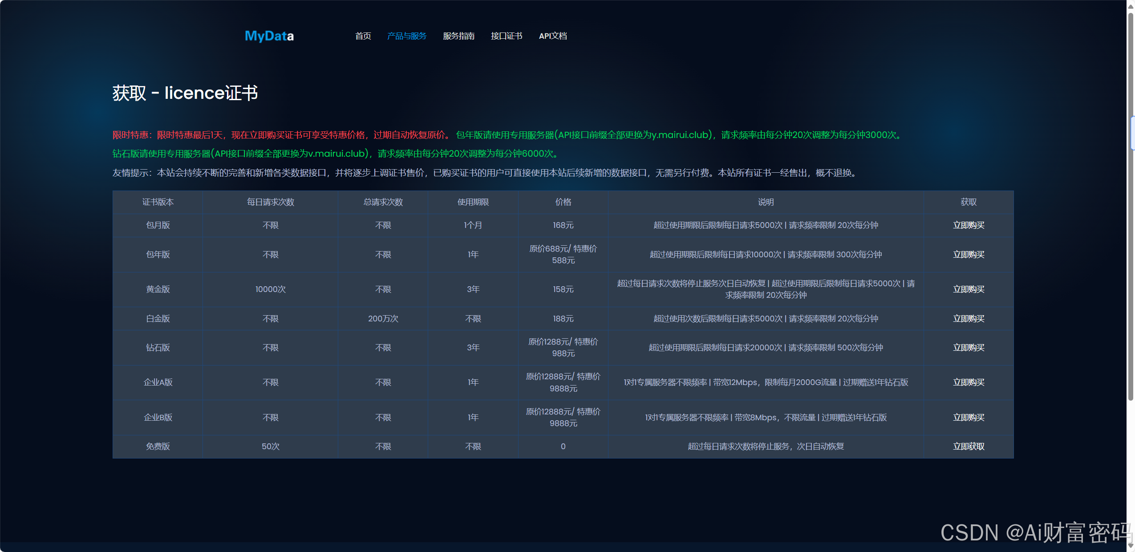Click the scrollbar down arrow
This screenshot has width=1135, height=552.
1131,546
